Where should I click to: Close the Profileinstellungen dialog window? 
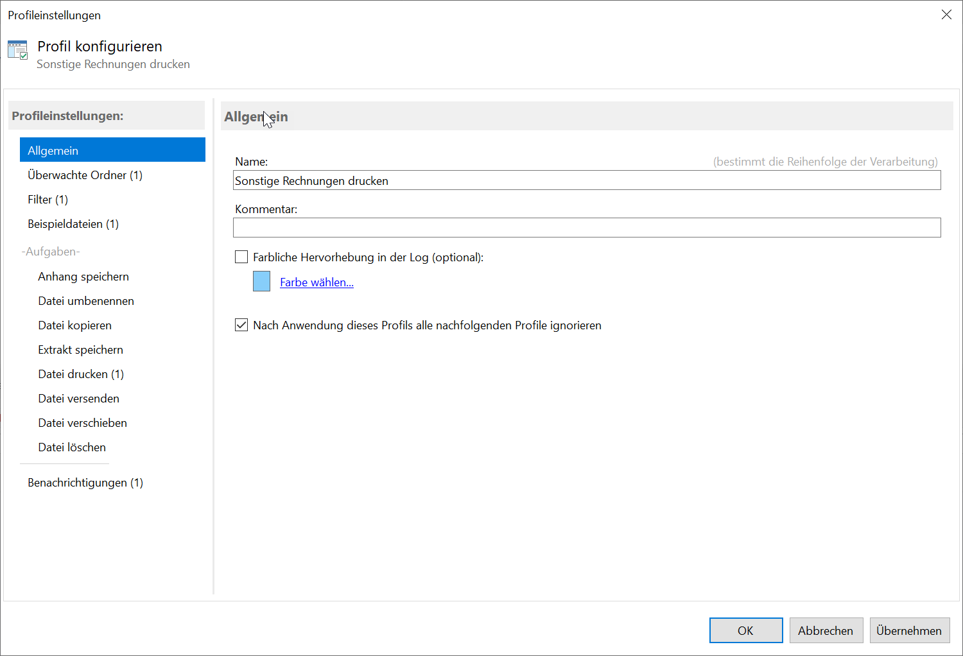click(946, 15)
